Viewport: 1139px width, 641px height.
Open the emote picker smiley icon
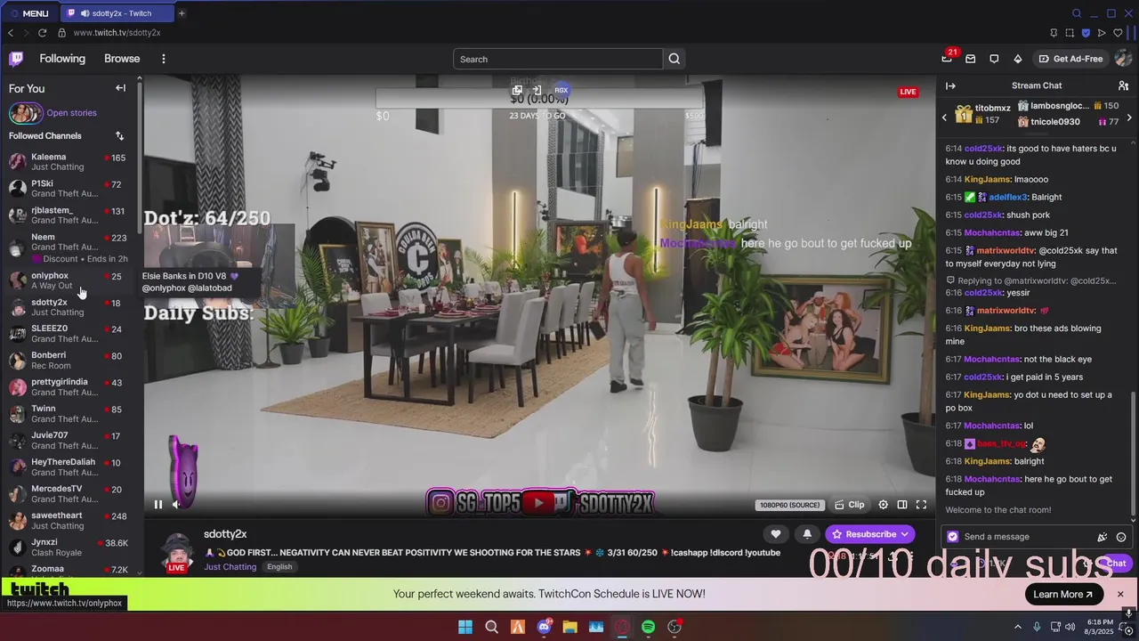click(1121, 537)
